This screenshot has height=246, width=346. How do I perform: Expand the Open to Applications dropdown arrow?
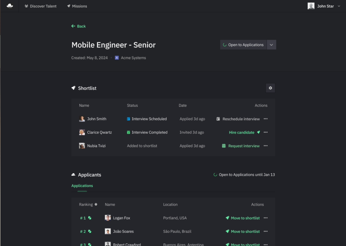point(271,45)
